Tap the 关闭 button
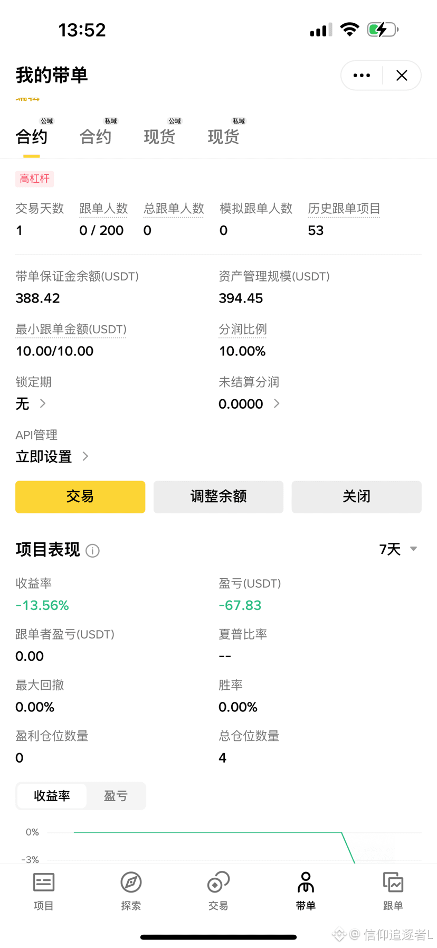437x948 pixels. tap(356, 496)
